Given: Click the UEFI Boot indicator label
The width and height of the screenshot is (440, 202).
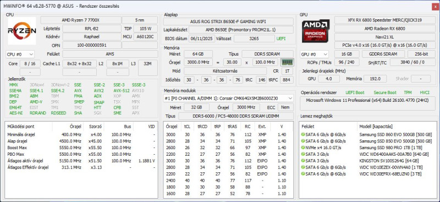Looking at the screenshot, I should click(355, 92).
